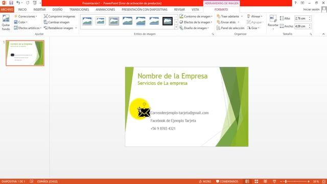Screen dimensions: 327x184
Task: Open PowerPoint Help question mark icon
Action: click(295, 3)
